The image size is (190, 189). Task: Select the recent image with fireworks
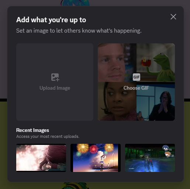pos(96,158)
